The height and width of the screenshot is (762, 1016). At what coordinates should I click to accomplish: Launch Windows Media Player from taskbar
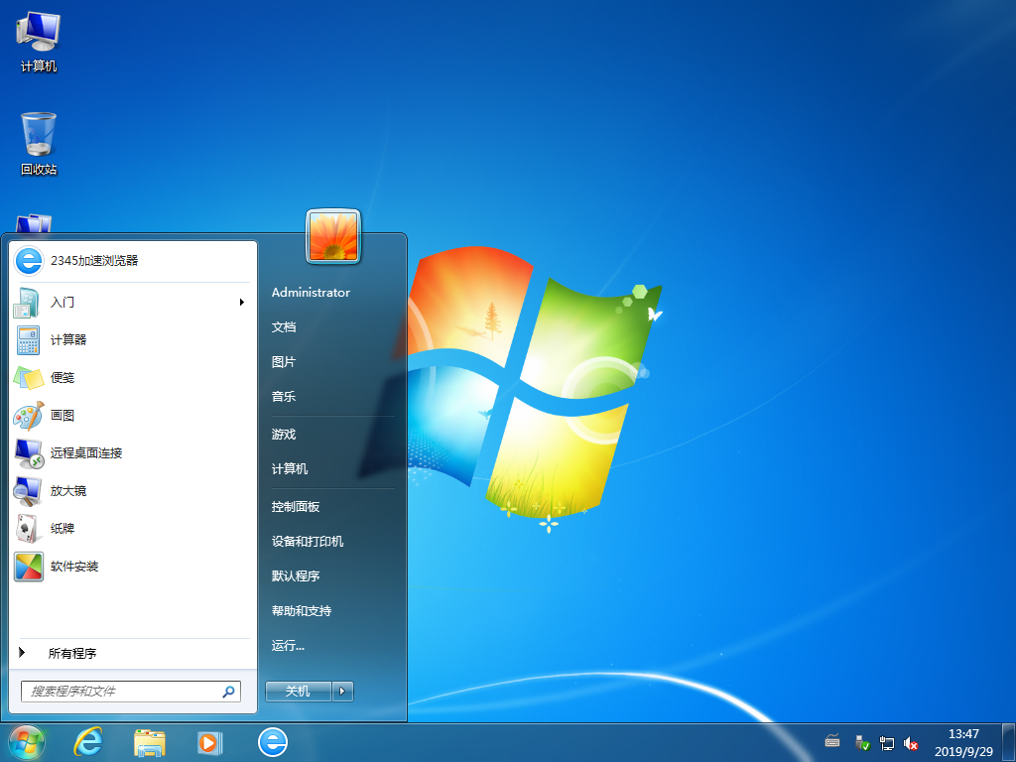(x=209, y=741)
